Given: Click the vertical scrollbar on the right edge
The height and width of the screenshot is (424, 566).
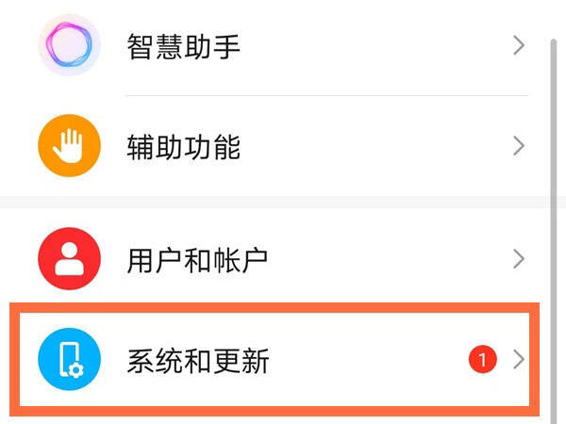Looking at the screenshot, I should [x=554, y=231].
